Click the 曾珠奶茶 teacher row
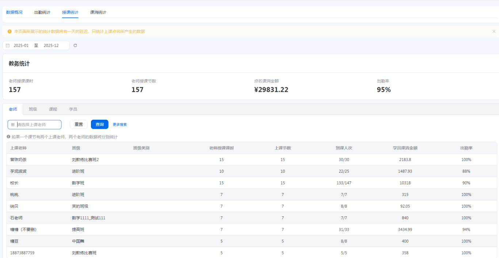 [18, 160]
